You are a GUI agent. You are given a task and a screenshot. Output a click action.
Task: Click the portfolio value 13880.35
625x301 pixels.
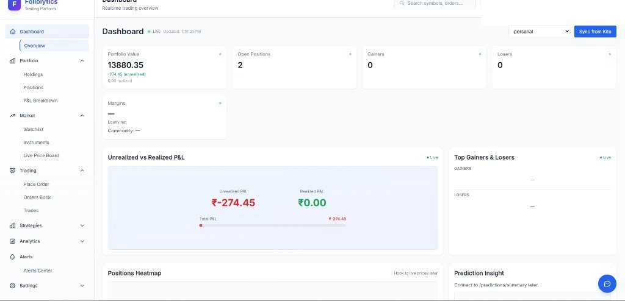(125, 65)
